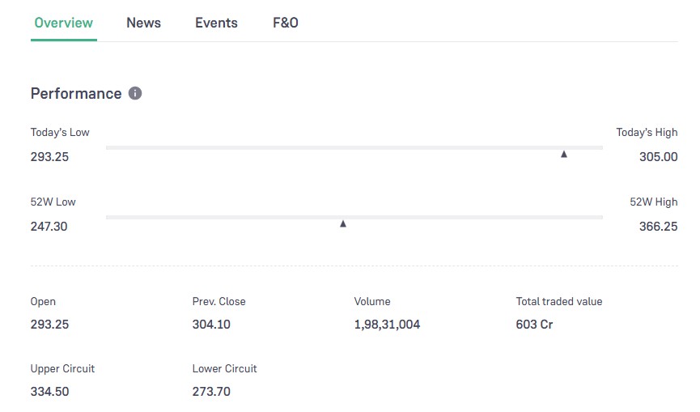Select the F&O tab
Image resolution: width=700 pixels, height=412 pixels.
pyautogui.click(x=286, y=23)
